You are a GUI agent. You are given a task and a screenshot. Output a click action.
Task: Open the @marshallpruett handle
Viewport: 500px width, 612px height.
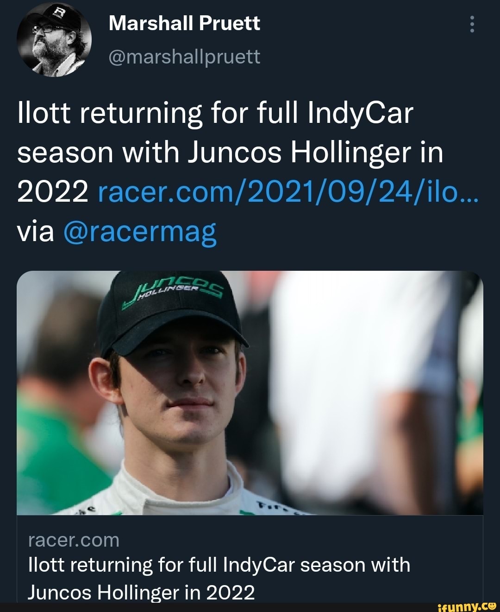coord(184,57)
